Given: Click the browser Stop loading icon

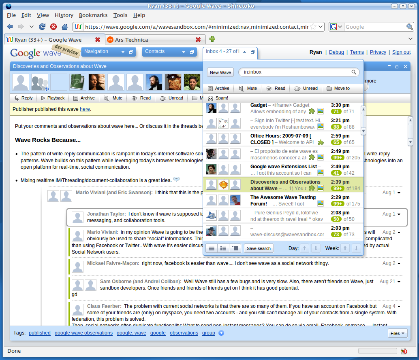Looking at the screenshot, I should [x=53, y=27].
